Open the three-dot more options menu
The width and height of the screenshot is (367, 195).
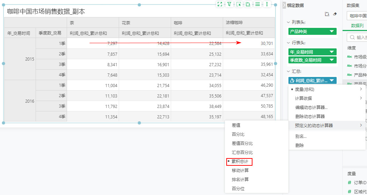click(x=267, y=4)
